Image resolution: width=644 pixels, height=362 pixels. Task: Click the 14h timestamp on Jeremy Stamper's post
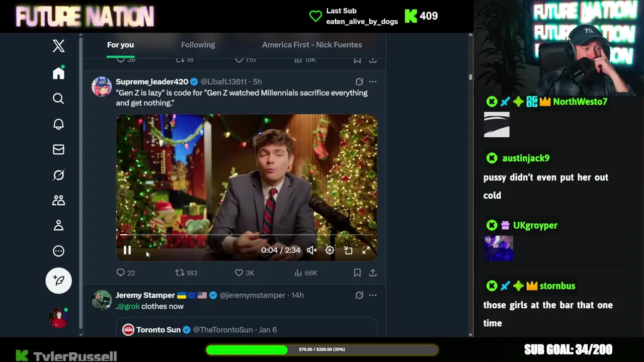[297, 295]
